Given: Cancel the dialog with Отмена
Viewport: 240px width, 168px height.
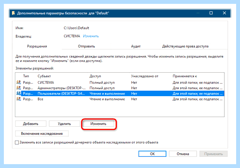Looking at the screenshot, I should click(183, 154).
